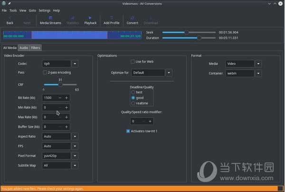Click the pin icon in title bar

pyautogui.click(x=9, y=3)
